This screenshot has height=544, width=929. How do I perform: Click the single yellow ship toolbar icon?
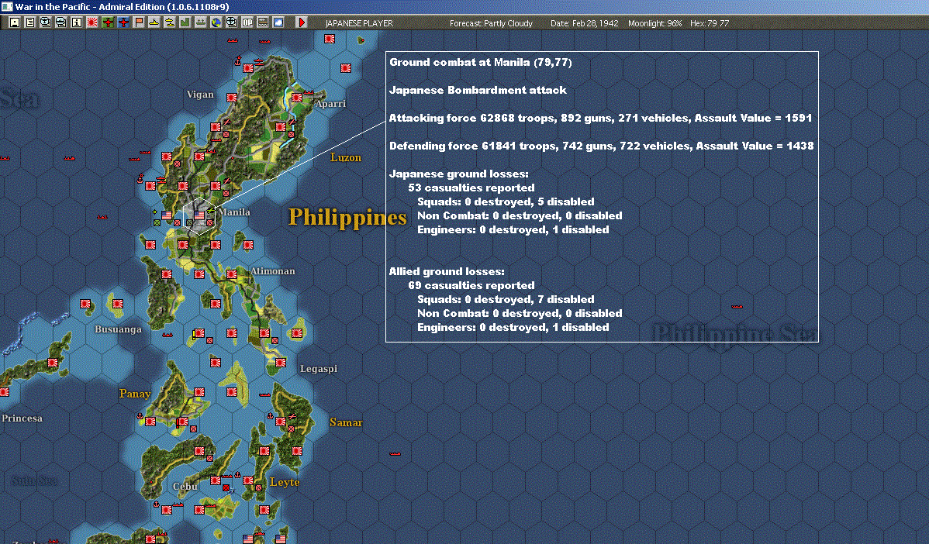(154, 22)
